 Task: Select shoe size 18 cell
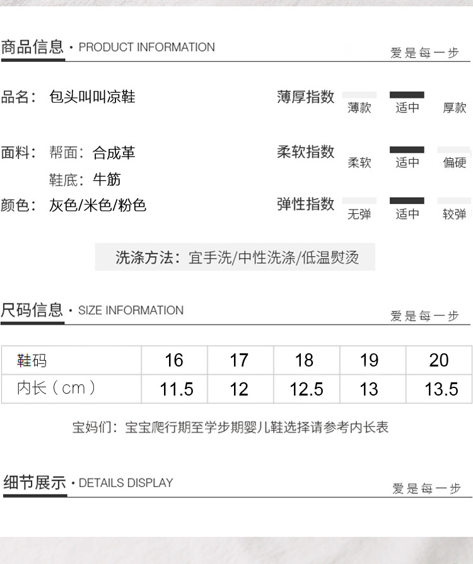[x=307, y=360]
